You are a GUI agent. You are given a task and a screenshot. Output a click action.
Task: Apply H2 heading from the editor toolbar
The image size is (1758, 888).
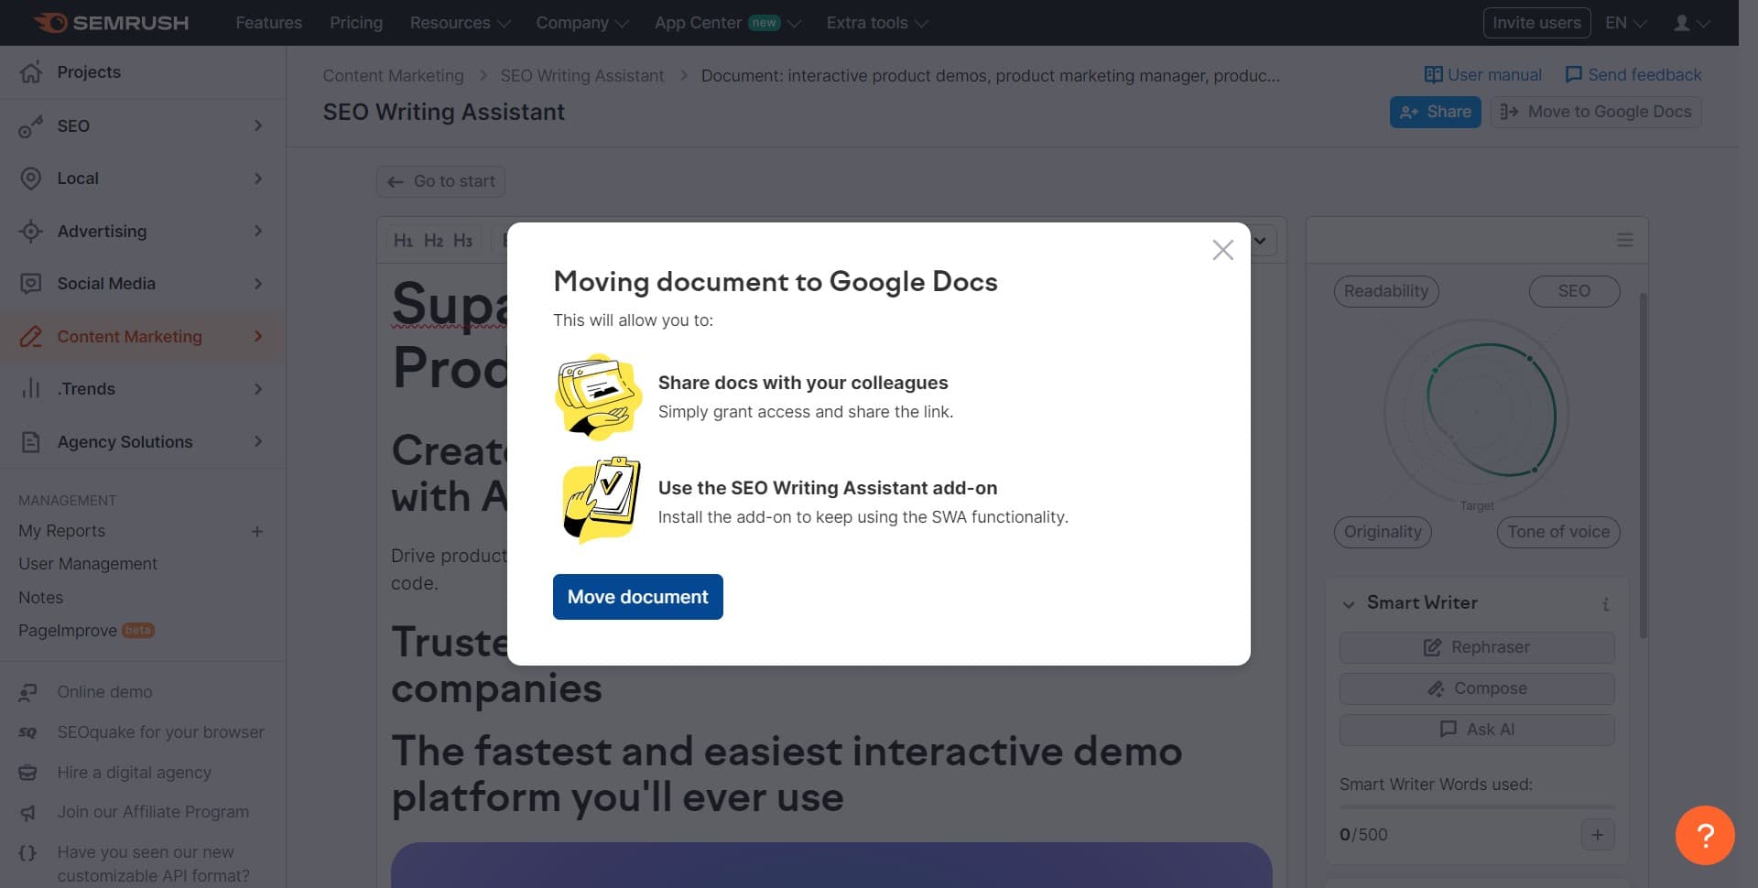click(x=433, y=240)
